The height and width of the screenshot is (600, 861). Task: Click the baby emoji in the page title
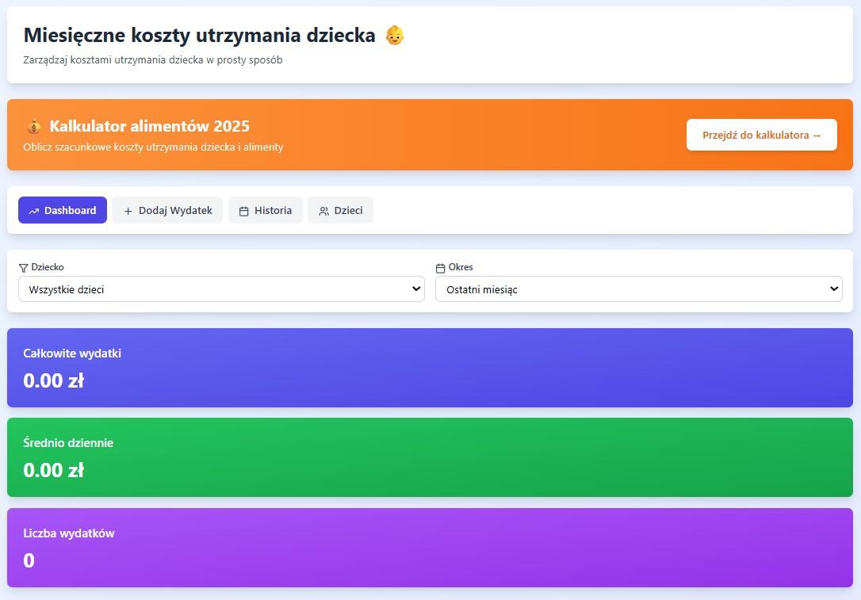(x=394, y=36)
